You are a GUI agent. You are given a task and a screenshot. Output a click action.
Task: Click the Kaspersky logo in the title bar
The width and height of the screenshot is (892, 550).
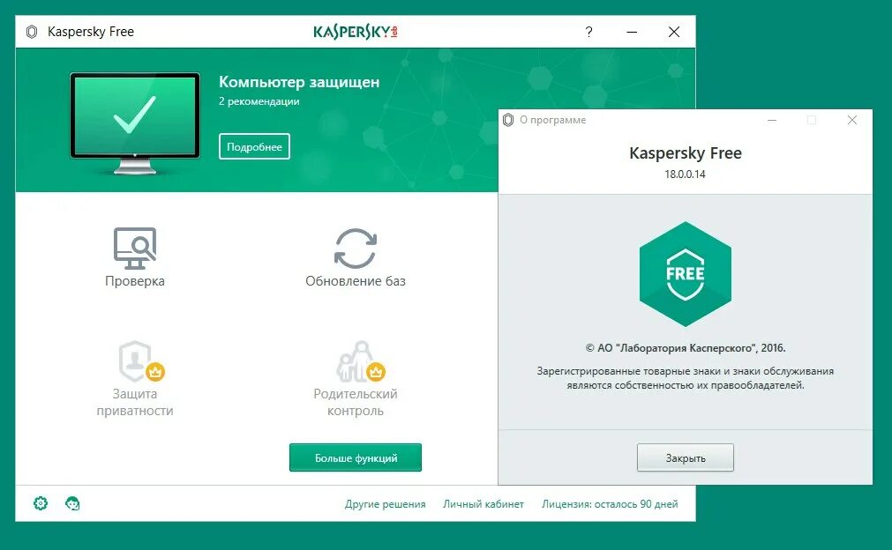point(356,32)
